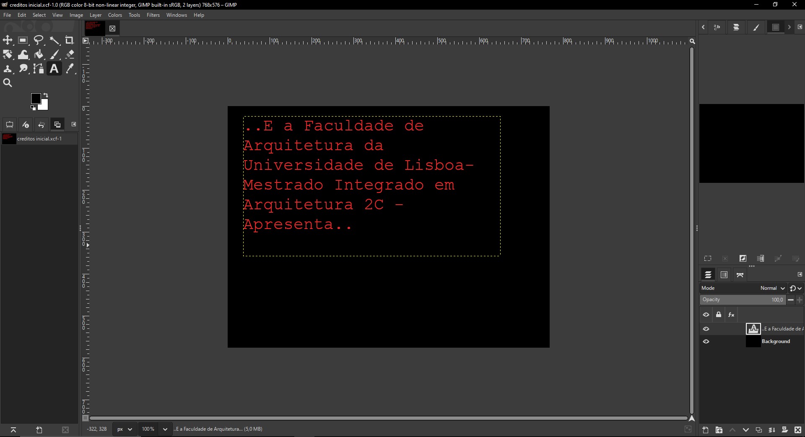Select the Zoom magnifier tool
The height and width of the screenshot is (437, 805).
[x=8, y=83]
